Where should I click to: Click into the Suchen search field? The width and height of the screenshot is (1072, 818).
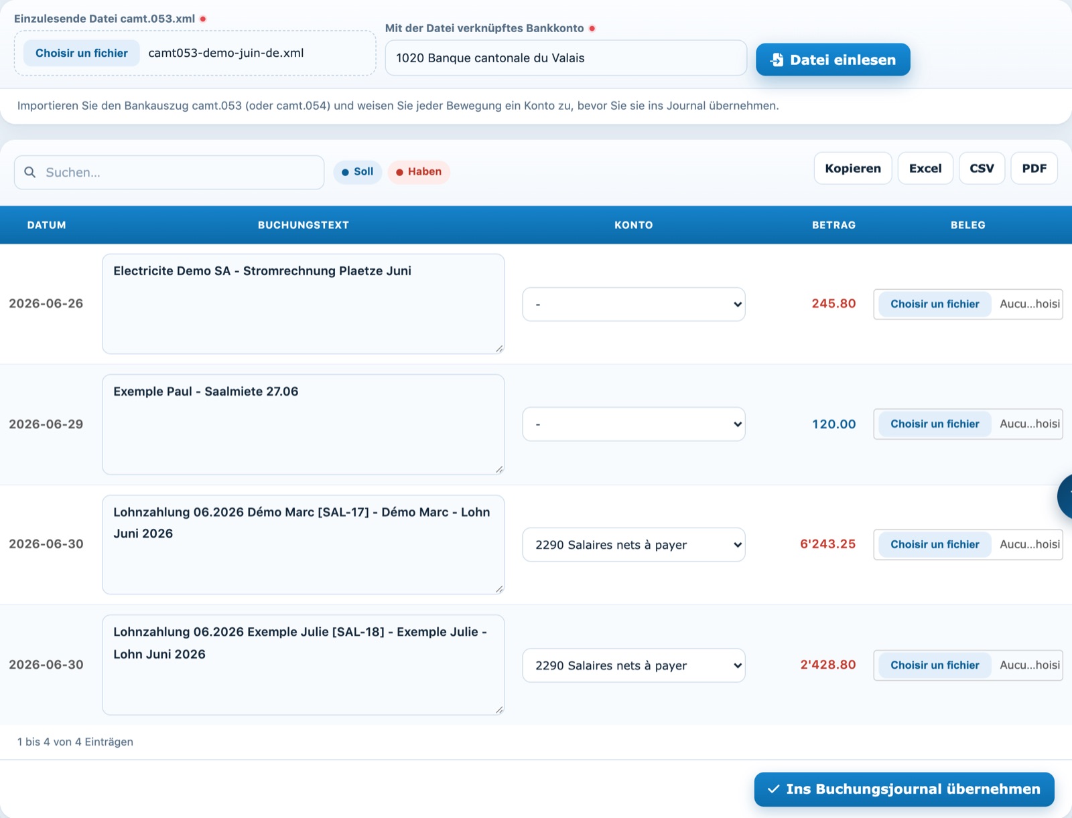[x=169, y=173]
